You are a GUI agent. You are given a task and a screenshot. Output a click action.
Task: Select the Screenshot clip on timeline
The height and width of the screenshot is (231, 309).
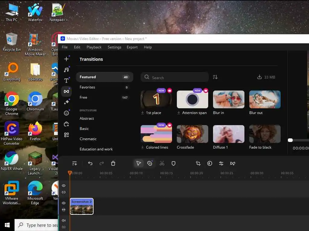pyautogui.click(x=82, y=206)
